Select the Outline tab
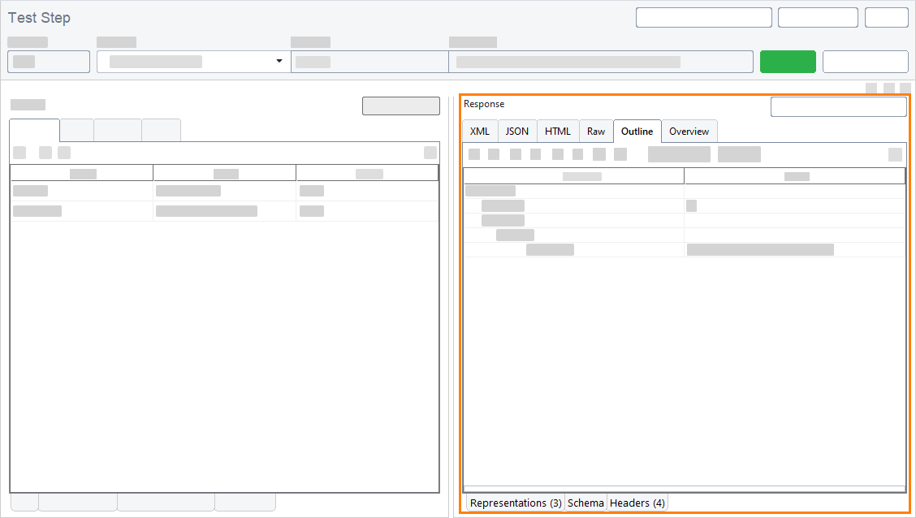 click(637, 132)
